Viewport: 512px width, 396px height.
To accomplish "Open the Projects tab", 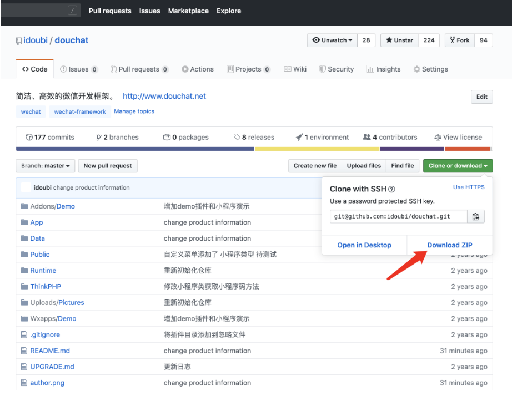I will point(248,69).
